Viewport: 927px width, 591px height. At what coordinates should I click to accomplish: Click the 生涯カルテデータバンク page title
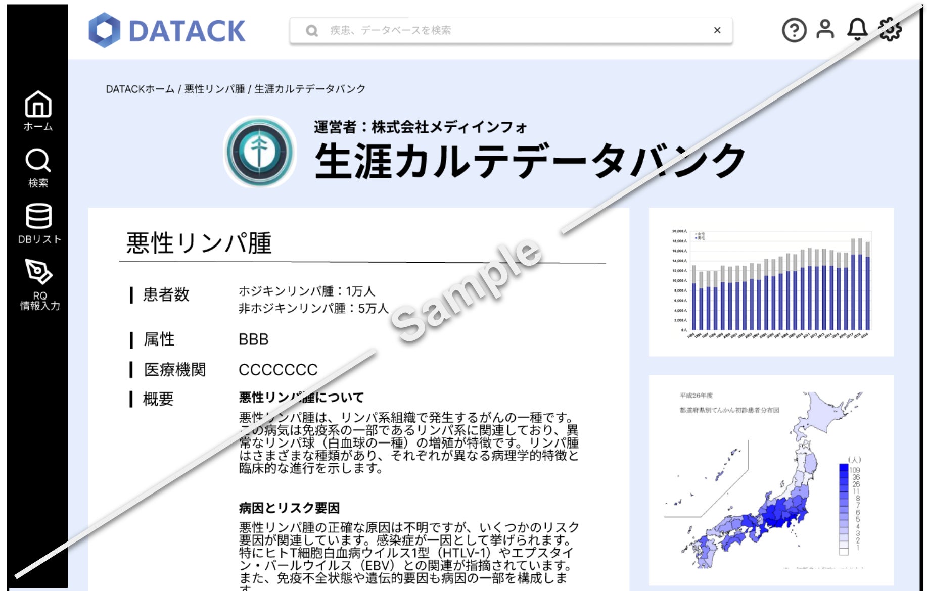tap(530, 161)
